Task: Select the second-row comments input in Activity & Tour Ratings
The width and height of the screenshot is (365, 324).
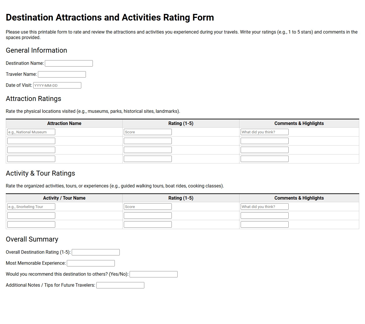Action: pyautogui.click(x=265, y=216)
